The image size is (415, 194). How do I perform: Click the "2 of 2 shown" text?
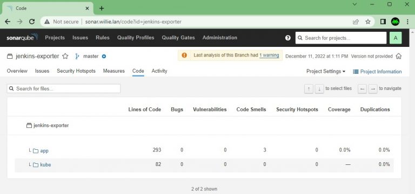[204, 189]
